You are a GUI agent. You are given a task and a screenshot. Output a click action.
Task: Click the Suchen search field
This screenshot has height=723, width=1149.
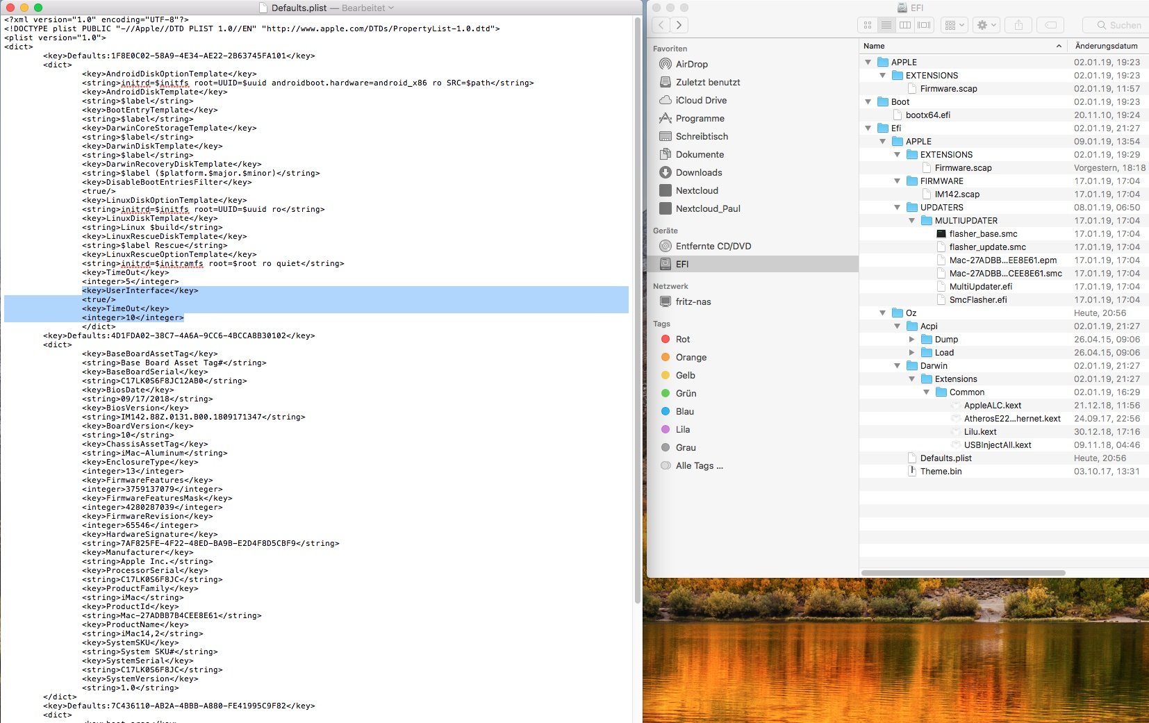[x=1118, y=25]
